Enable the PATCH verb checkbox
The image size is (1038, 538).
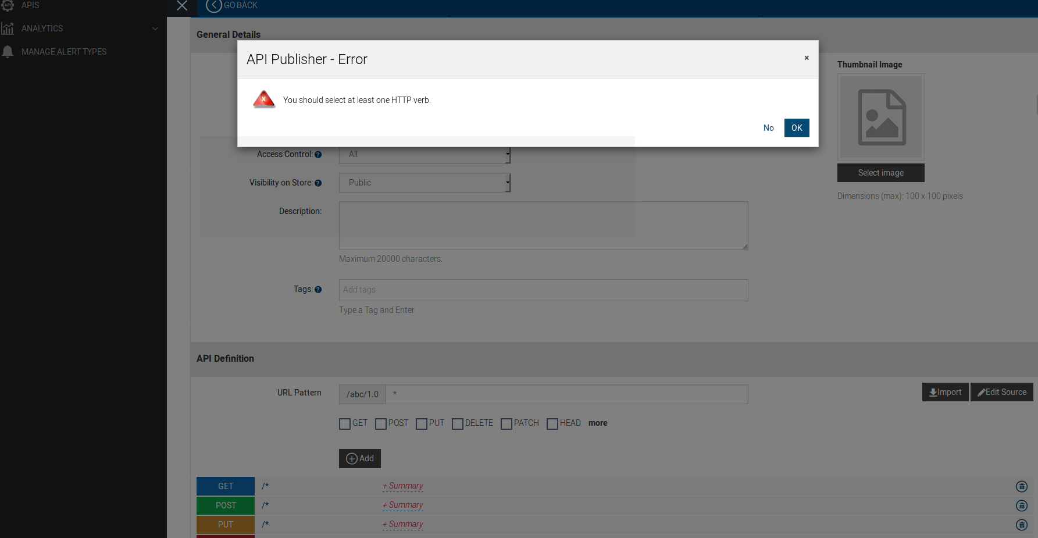click(506, 423)
